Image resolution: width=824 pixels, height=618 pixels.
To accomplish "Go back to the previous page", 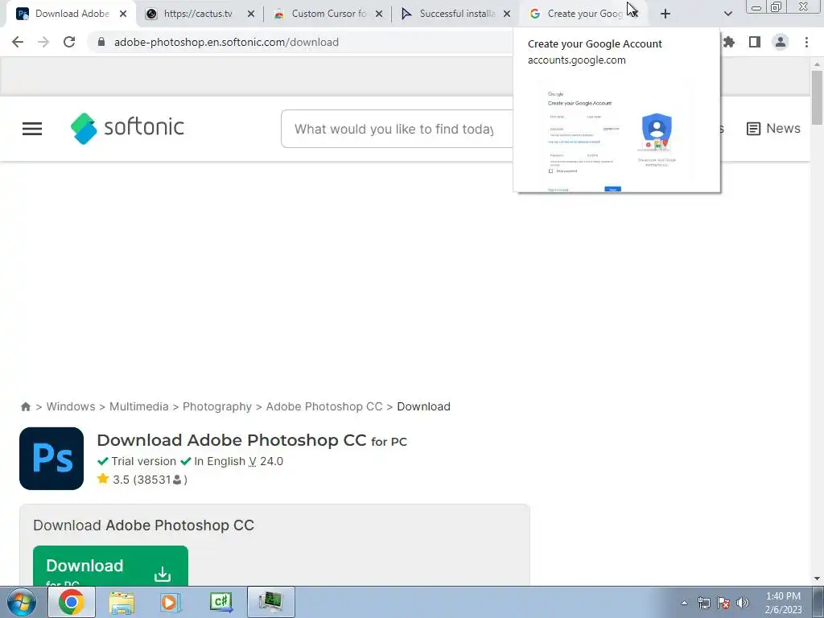I will tap(18, 42).
